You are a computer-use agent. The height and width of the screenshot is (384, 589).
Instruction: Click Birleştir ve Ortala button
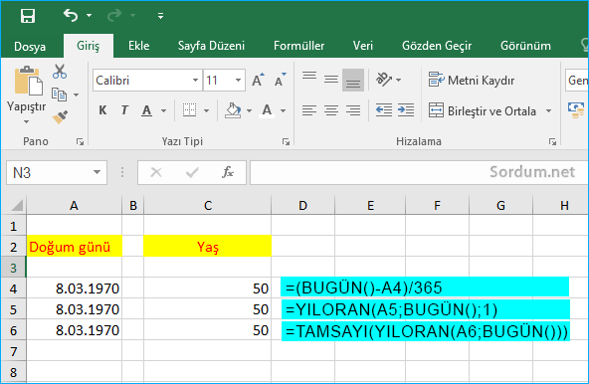coord(482,110)
